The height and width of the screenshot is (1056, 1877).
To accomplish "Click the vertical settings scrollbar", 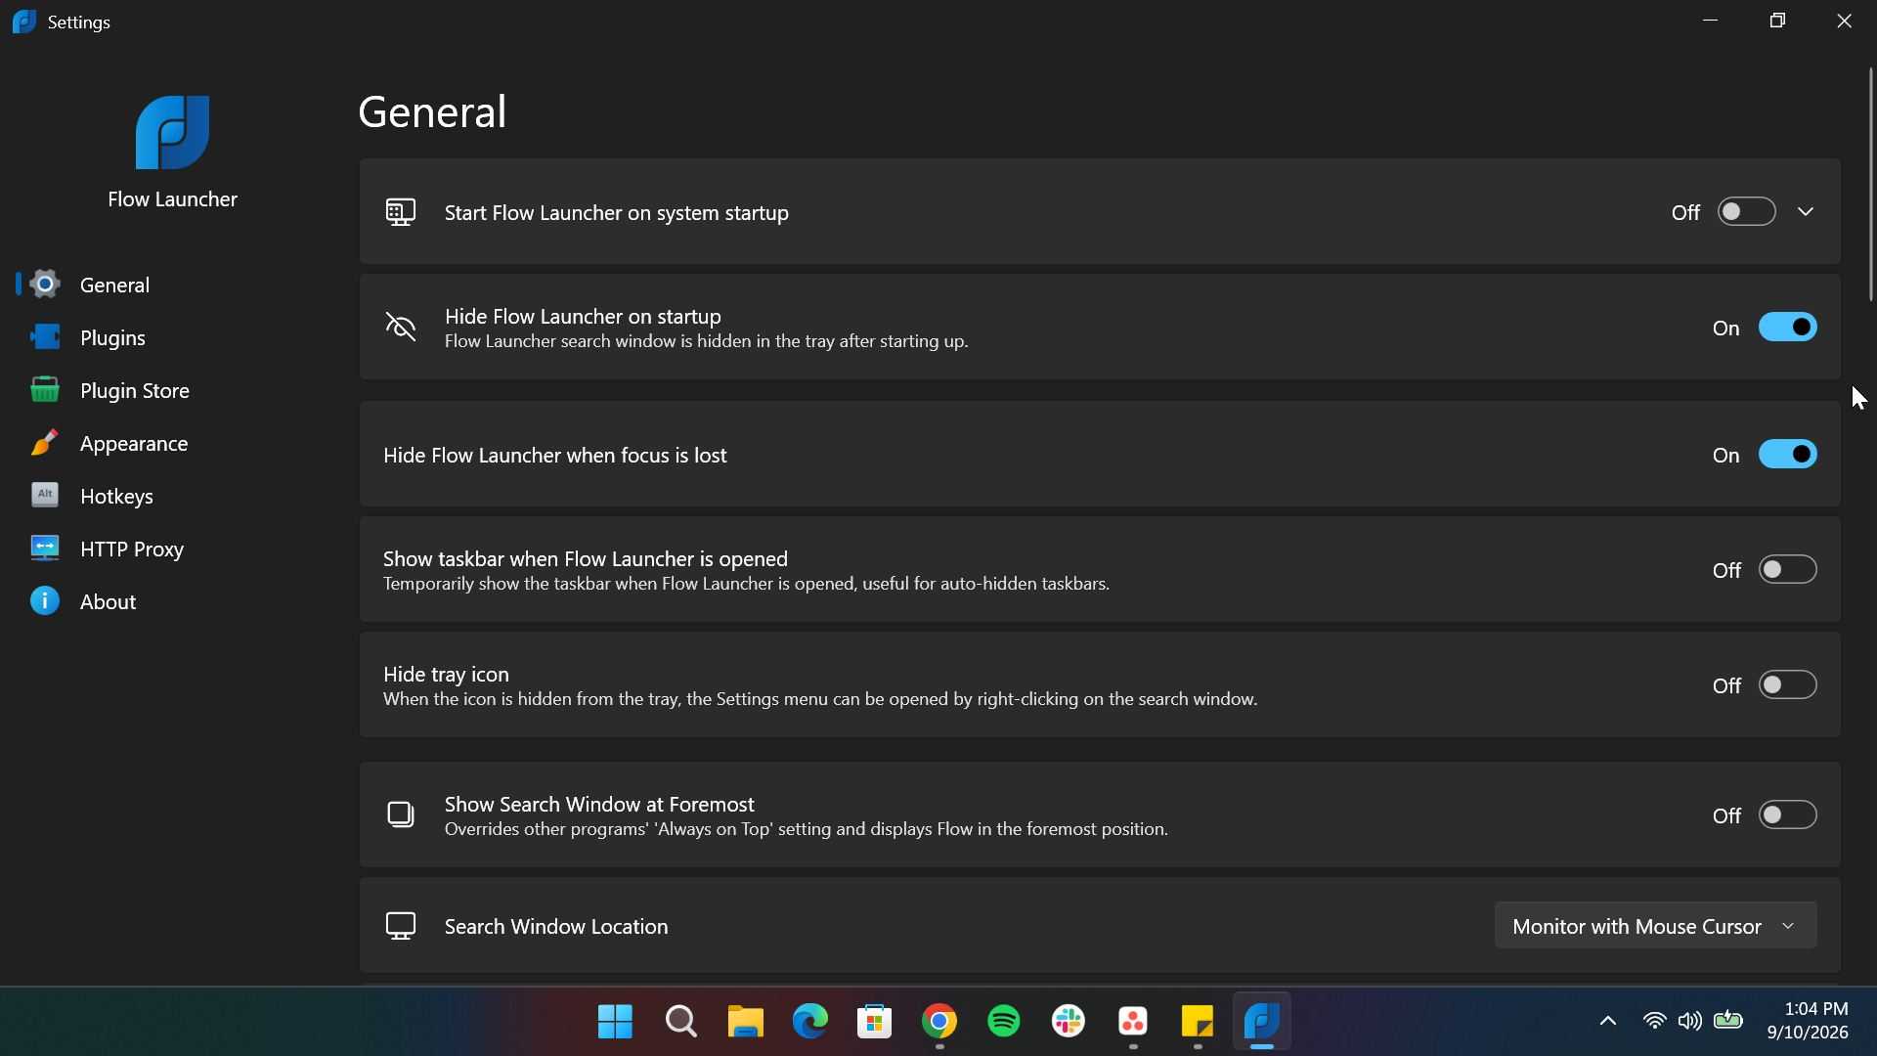I will pyautogui.click(x=1871, y=184).
